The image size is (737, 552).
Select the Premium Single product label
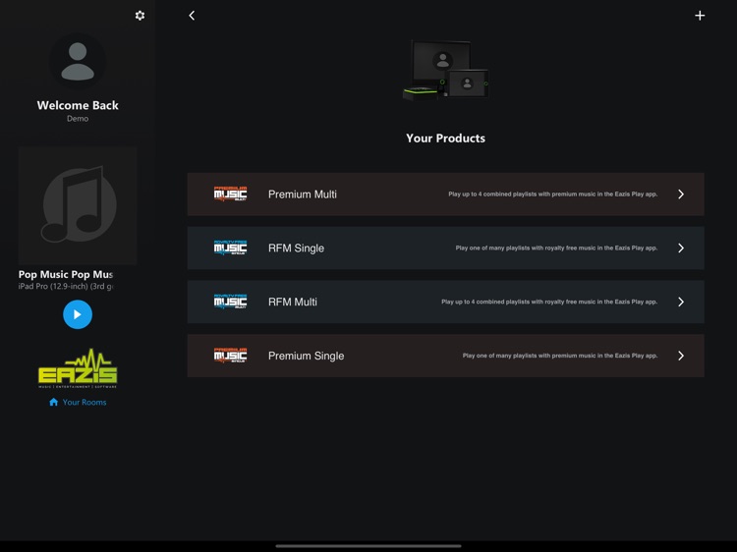[x=306, y=357]
